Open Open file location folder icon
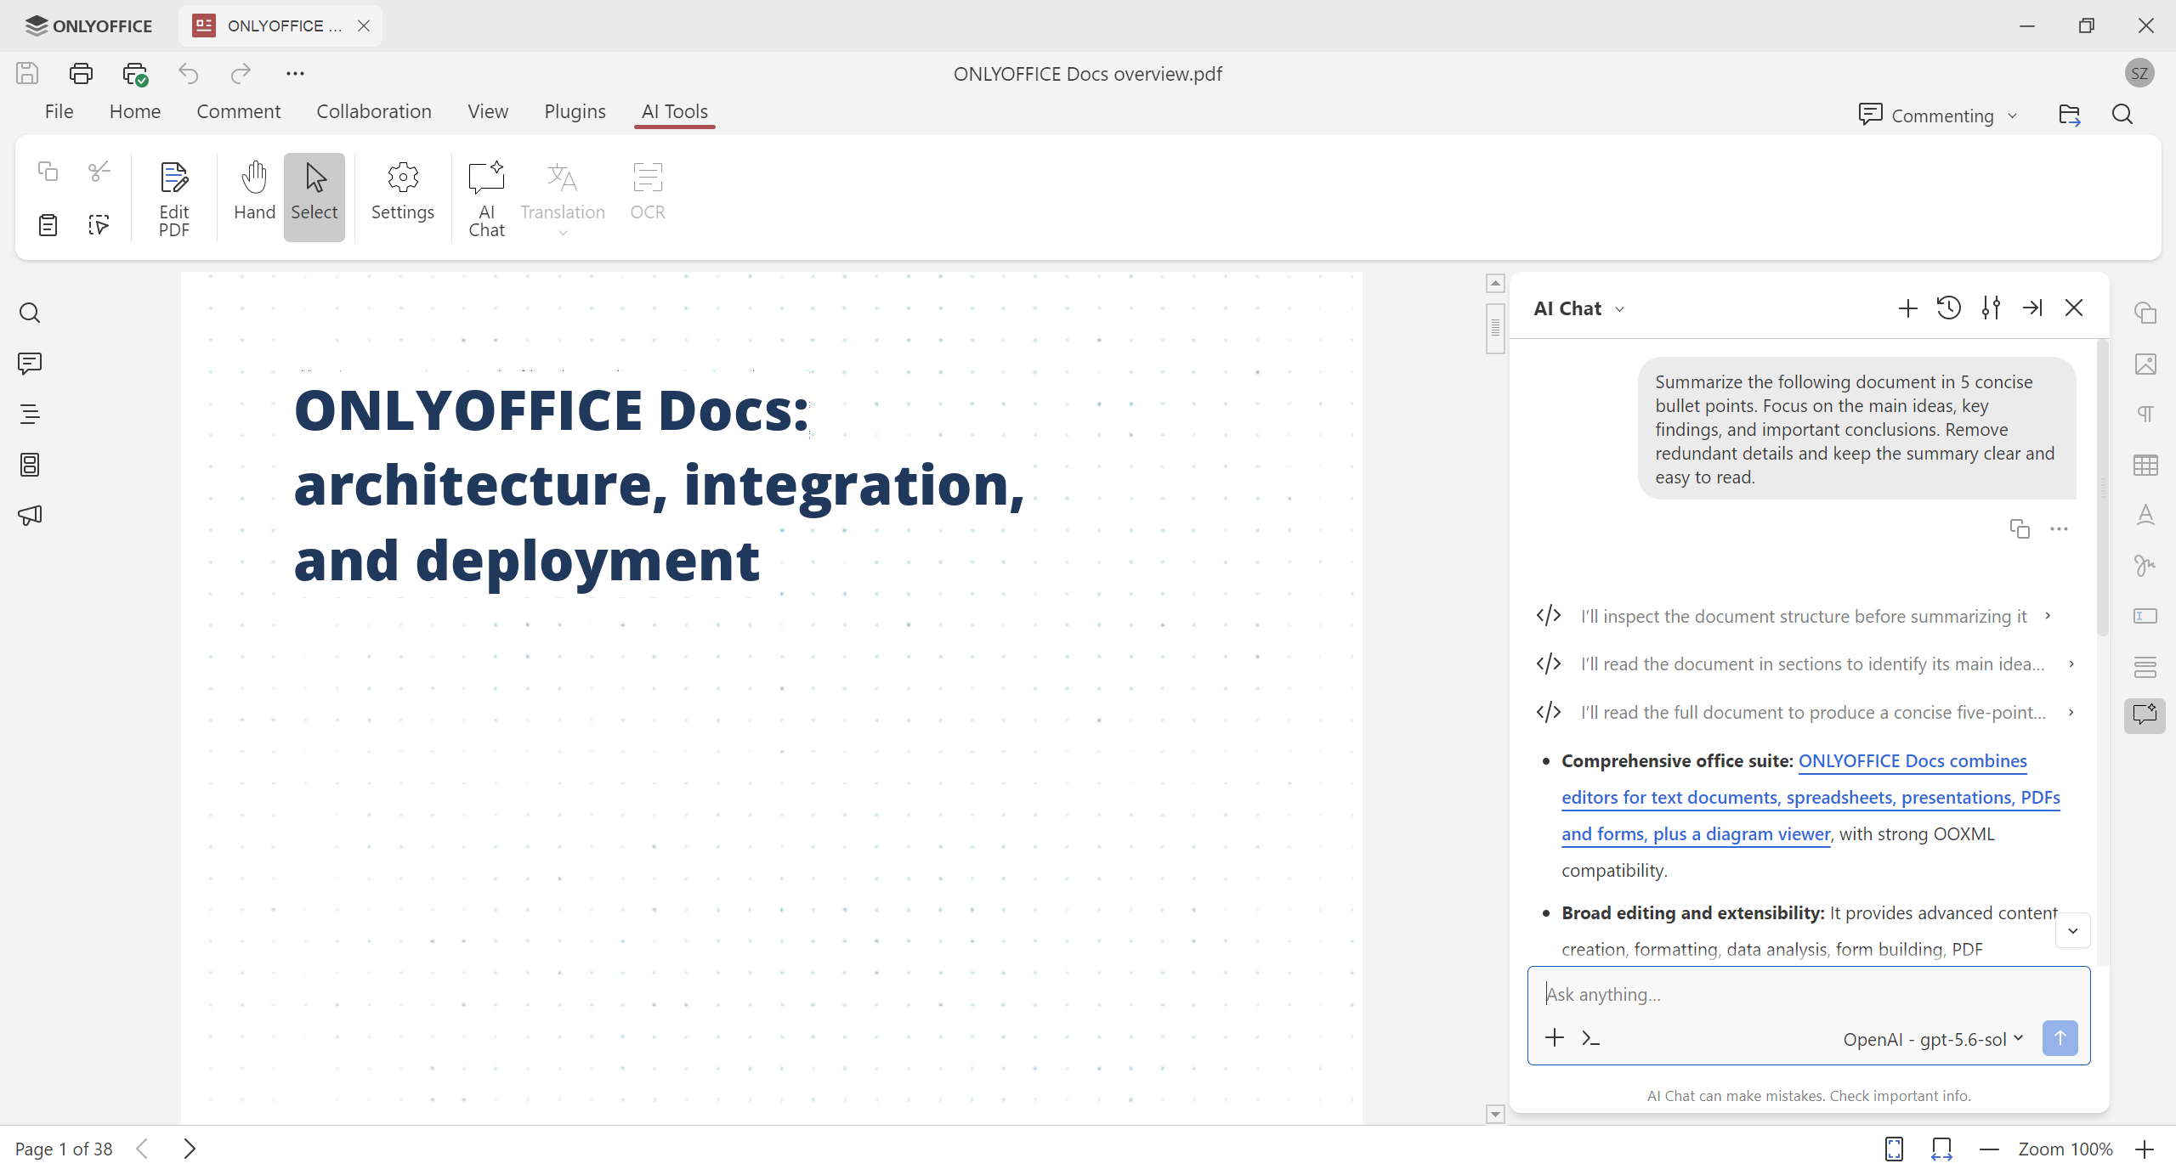 pyautogui.click(x=2070, y=115)
